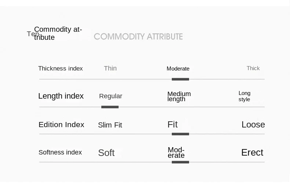
Task: Select Moderate in the Softness index row
Action: 176,153
